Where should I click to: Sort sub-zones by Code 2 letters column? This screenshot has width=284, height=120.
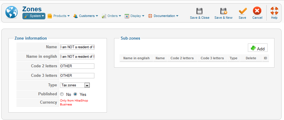click(182, 58)
